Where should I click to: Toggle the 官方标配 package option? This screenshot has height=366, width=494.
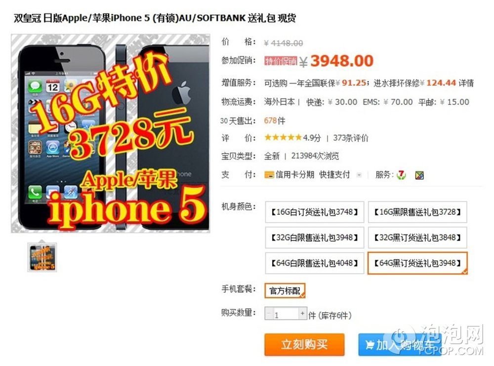tap(285, 290)
